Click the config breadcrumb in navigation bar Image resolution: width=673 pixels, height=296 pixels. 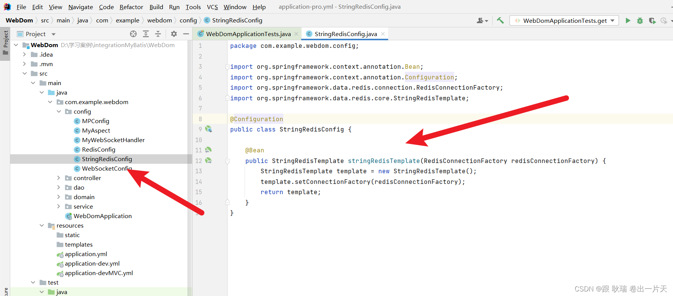click(188, 21)
